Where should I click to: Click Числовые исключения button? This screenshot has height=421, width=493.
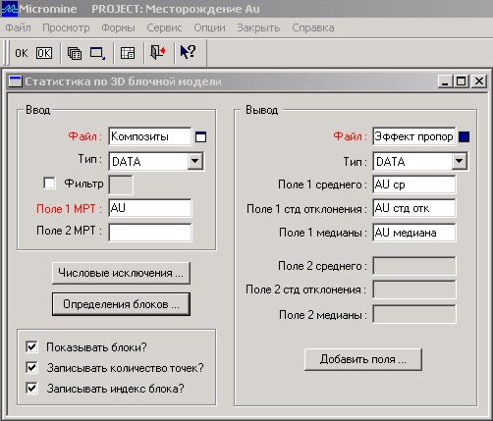[x=121, y=273]
